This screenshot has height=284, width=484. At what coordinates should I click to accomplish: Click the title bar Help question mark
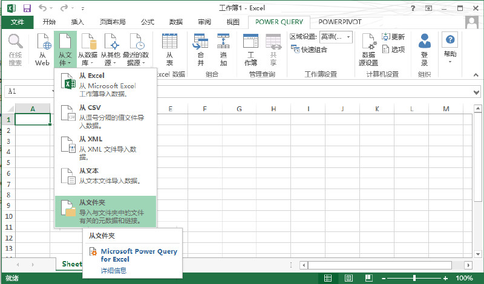coord(413,8)
